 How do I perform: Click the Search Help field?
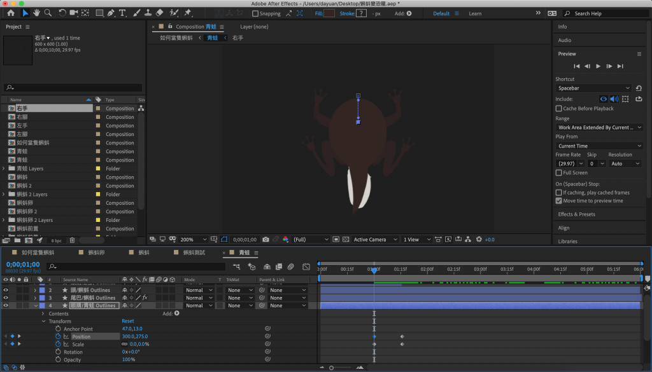coord(605,13)
